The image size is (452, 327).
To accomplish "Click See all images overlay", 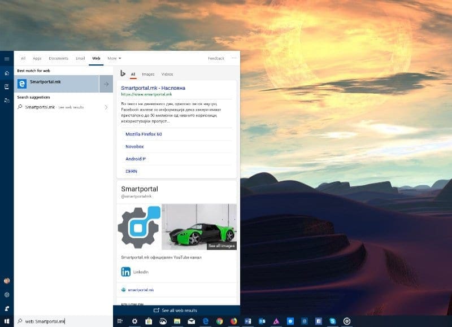I will tap(221, 246).
